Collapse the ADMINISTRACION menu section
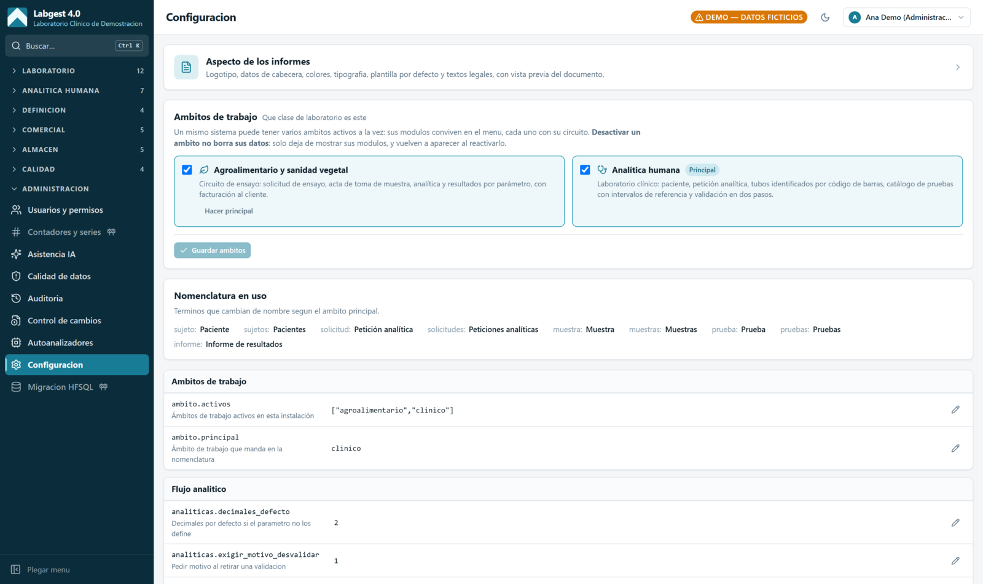 point(77,189)
